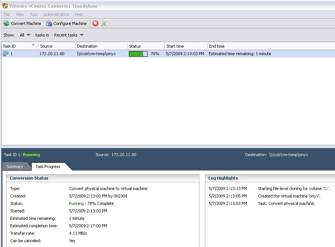Select the task row source 172.20.11.80
335x247 pixels.
[52, 54]
